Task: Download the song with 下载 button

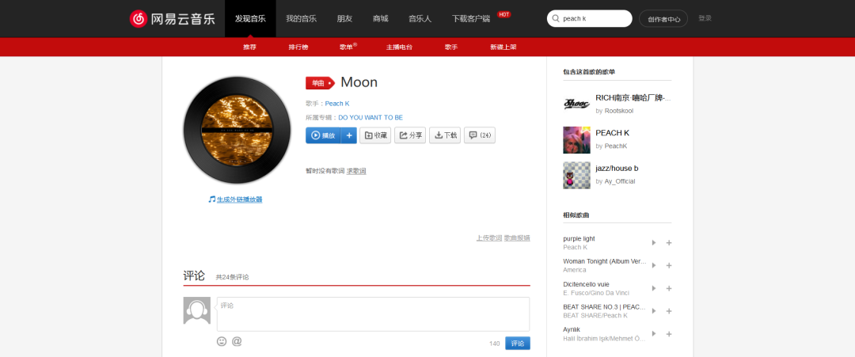Action: tap(445, 135)
